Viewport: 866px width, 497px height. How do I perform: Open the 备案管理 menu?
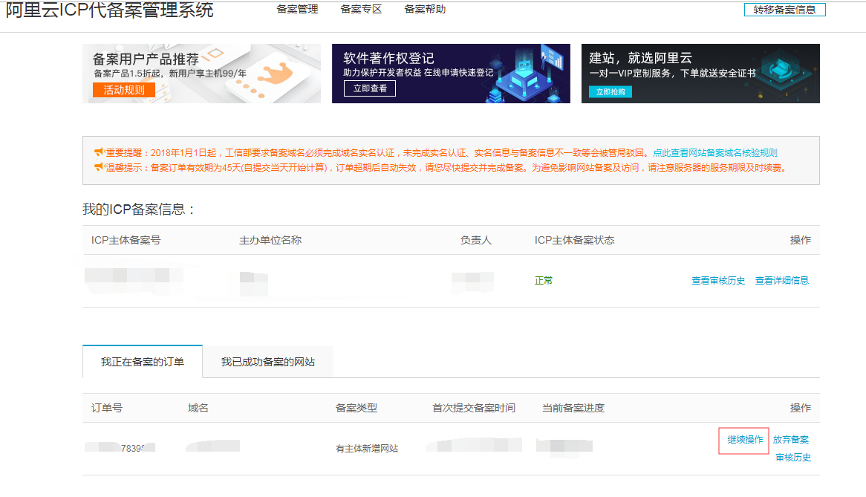coord(297,10)
